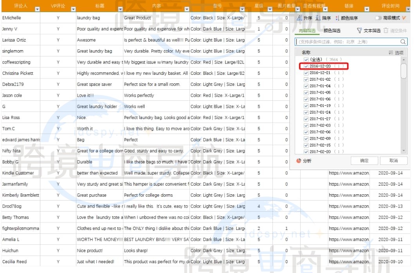415x273 pixels.
Task: Uncheck the 2016-12-21 date checkbox
Action: [x=306, y=73]
